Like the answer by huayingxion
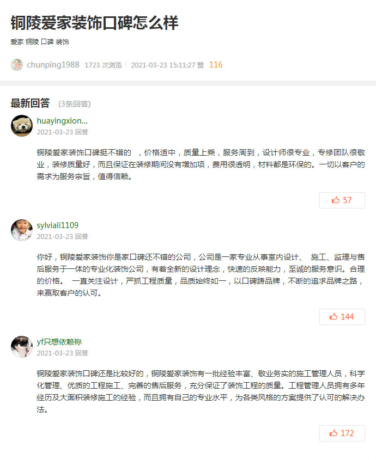Screen dimensions: 376x460 point(342,200)
